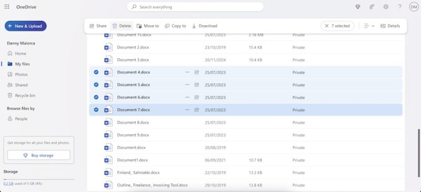Click Private sharing status for Document 2.docx
The image size is (421, 192).
(x=298, y=47)
